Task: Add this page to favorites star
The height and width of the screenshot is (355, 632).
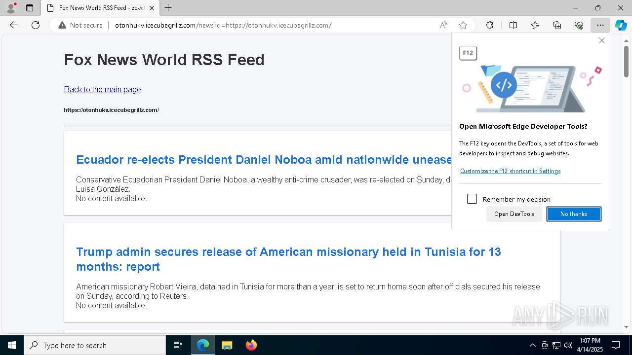Action: coord(463,25)
